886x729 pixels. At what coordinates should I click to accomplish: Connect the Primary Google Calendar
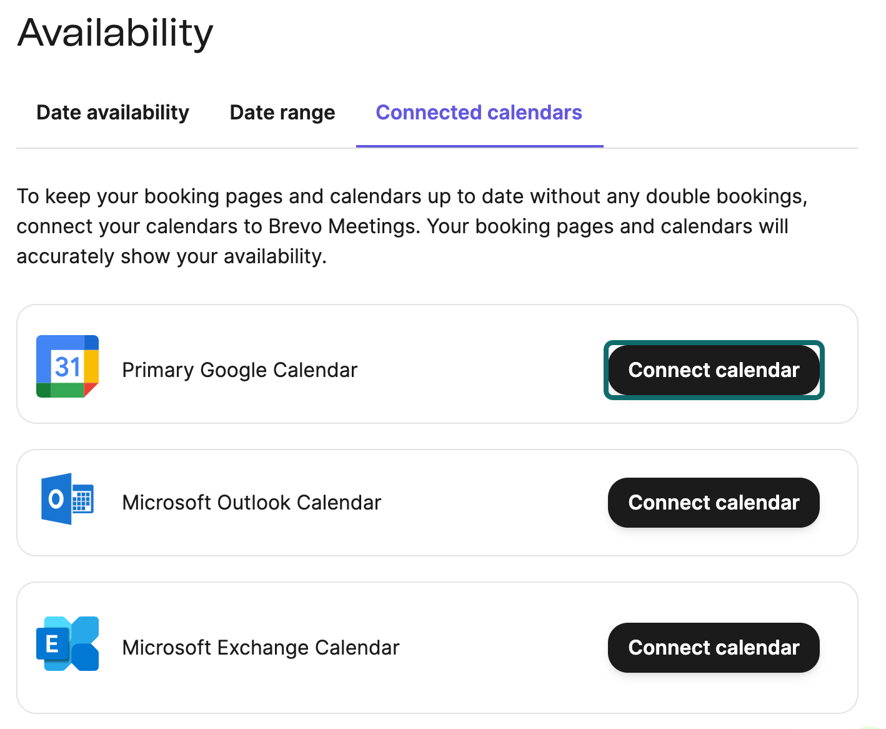(x=714, y=370)
